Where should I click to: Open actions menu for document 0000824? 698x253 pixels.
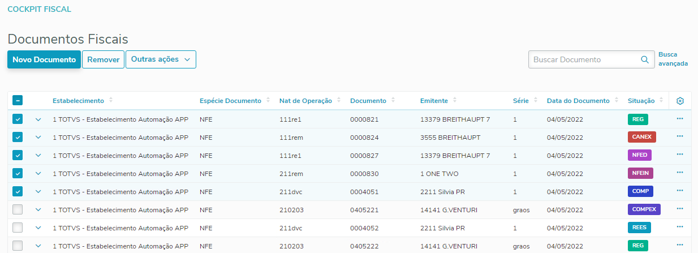tap(680, 137)
